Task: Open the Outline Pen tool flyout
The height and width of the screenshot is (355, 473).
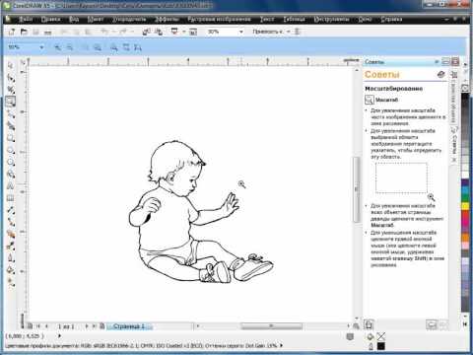Action: tap(11, 258)
